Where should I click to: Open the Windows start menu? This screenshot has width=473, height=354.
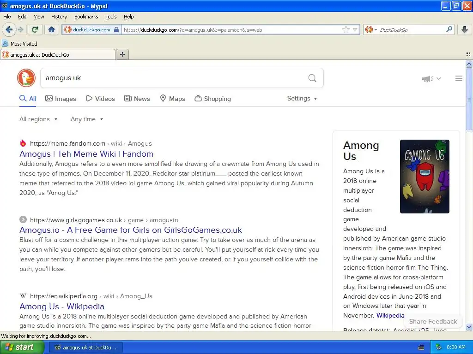(x=22, y=347)
